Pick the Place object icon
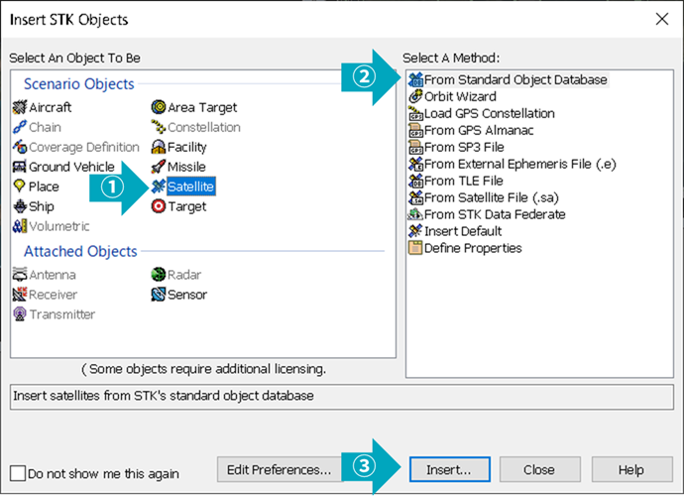The width and height of the screenshot is (684, 496). (20, 186)
